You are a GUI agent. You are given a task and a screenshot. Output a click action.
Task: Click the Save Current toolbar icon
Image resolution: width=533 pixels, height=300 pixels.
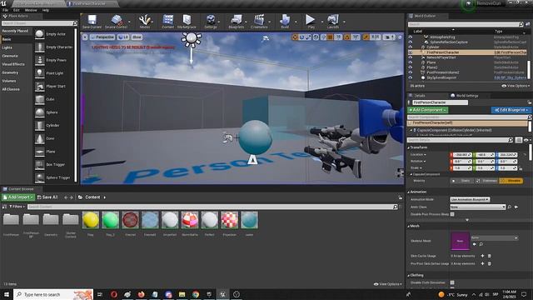click(92, 20)
